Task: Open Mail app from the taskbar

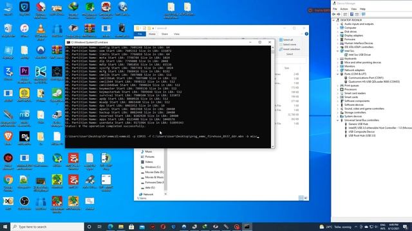Action: coord(142,227)
